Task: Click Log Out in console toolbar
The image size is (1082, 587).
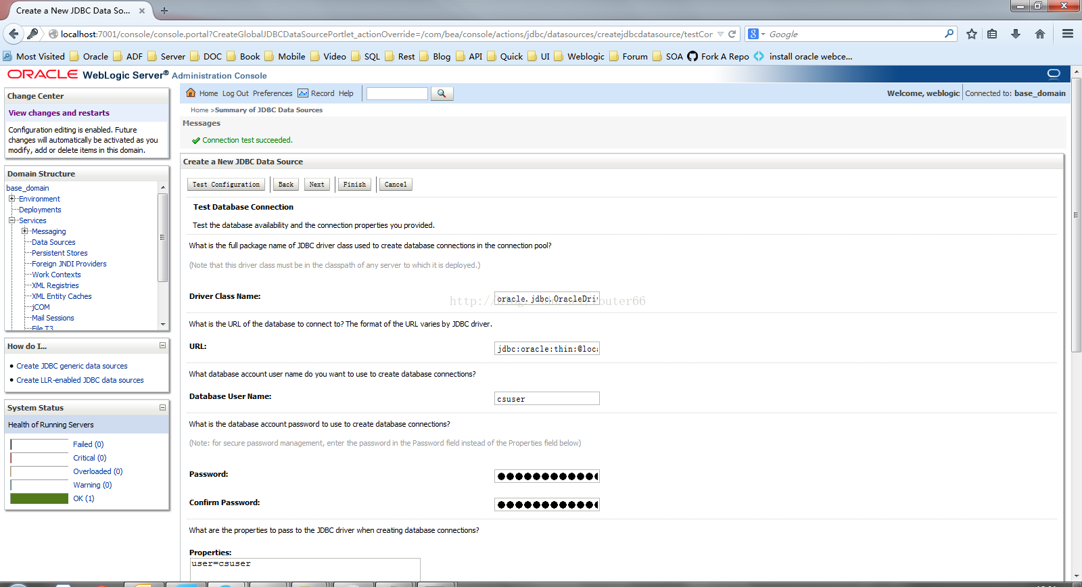Action: (235, 93)
